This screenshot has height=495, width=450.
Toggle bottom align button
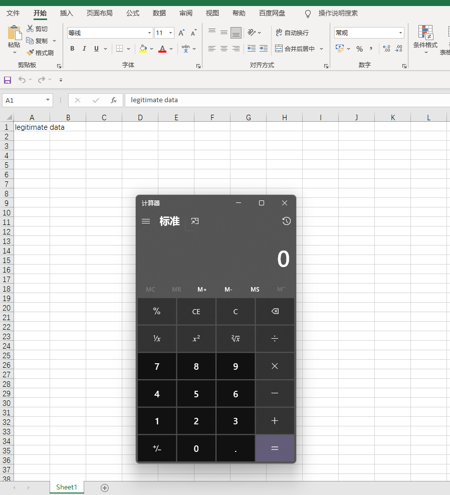pos(236,33)
